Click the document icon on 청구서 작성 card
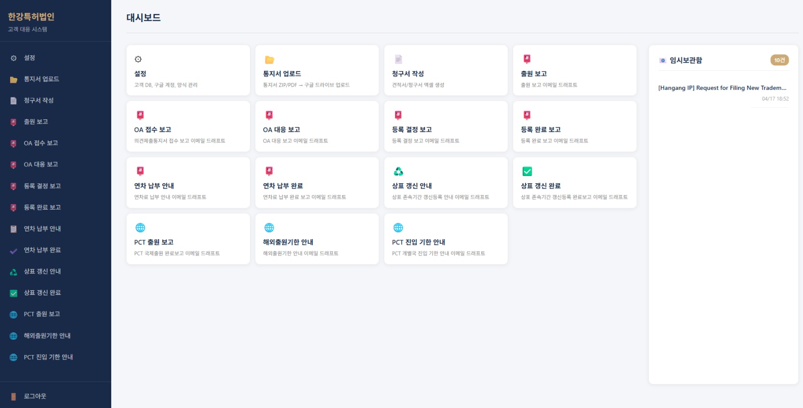803x408 pixels. coord(398,59)
